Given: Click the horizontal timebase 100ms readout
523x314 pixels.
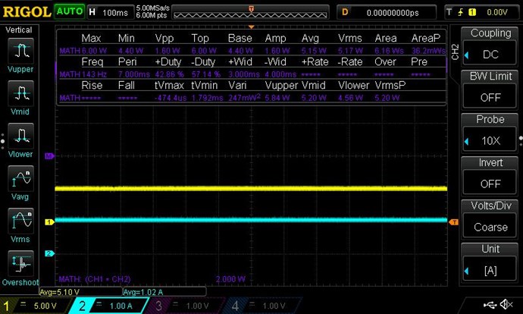Looking at the screenshot, I should point(111,13).
